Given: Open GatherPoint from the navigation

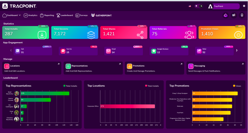Looking at the screenshot, I should point(101,15).
